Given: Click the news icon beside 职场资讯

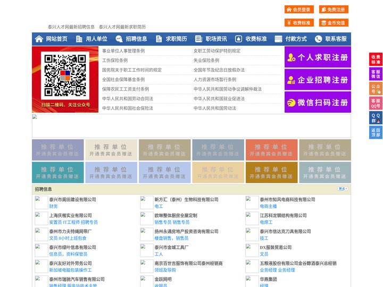Looking at the screenshot, I should click(x=198, y=39).
